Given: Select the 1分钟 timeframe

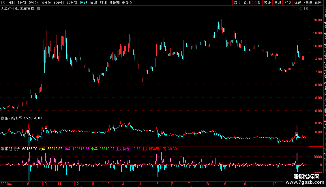Looking at the screenshot, I should pyautogui.click(x=22, y=3).
